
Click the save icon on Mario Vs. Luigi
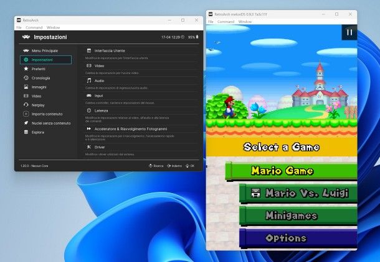point(255,193)
